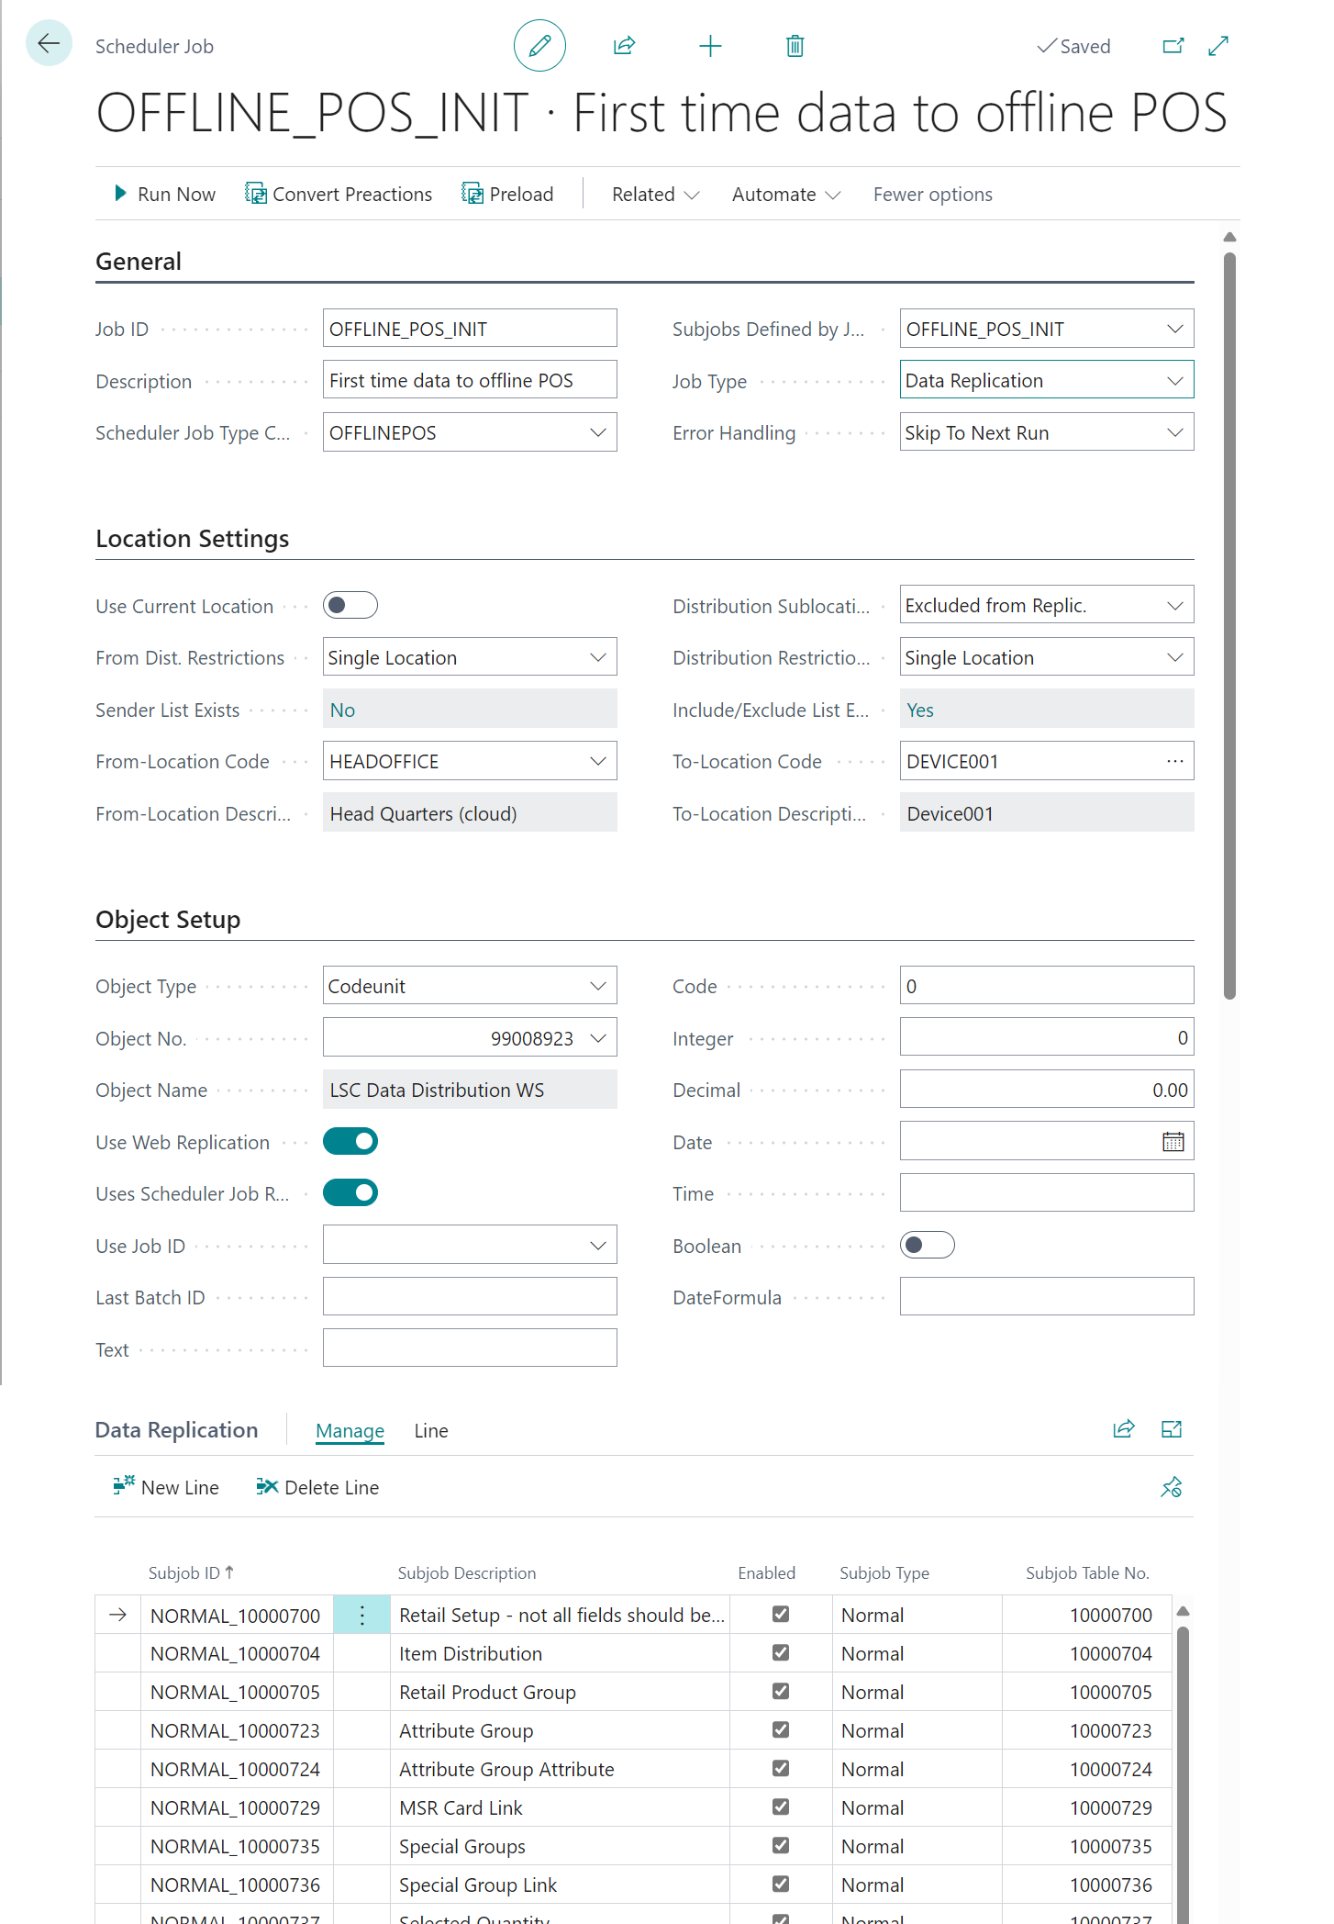Toggle Use Current Location switch
Image resolution: width=1334 pixels, height=1924 pixels.
click(x=350, y=606)
